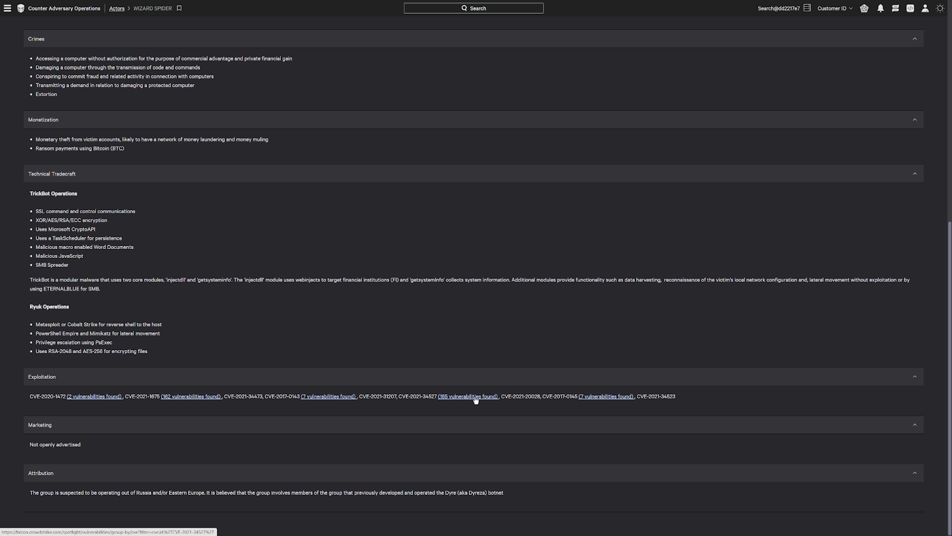952x536 pixels.
Task: Collapse the Marketing section
Action: [915, 425]
